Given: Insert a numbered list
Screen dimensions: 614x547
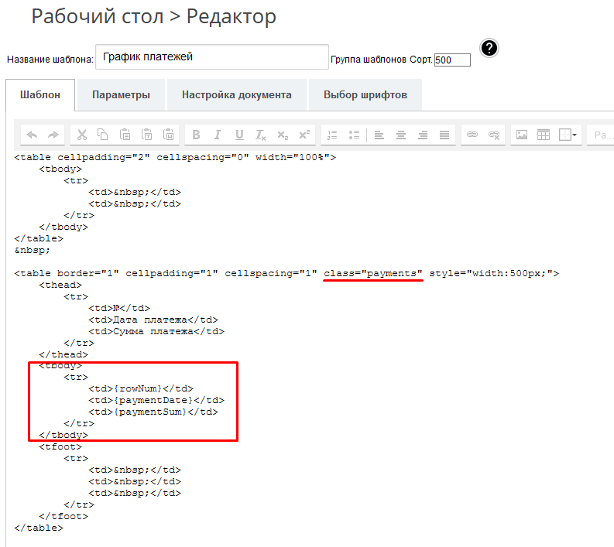Looking at the screenshot, I should pyautogui.click(x=332, y=135).
